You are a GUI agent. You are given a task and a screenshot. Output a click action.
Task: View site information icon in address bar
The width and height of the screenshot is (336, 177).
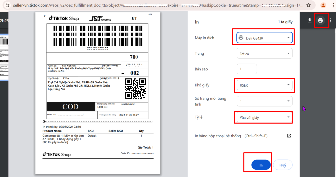tap(8, 5)
